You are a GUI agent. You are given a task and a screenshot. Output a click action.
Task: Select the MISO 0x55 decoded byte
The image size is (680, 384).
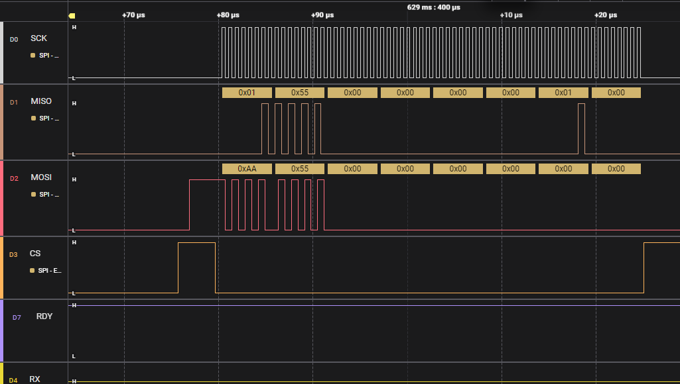[x=300, y=93]
